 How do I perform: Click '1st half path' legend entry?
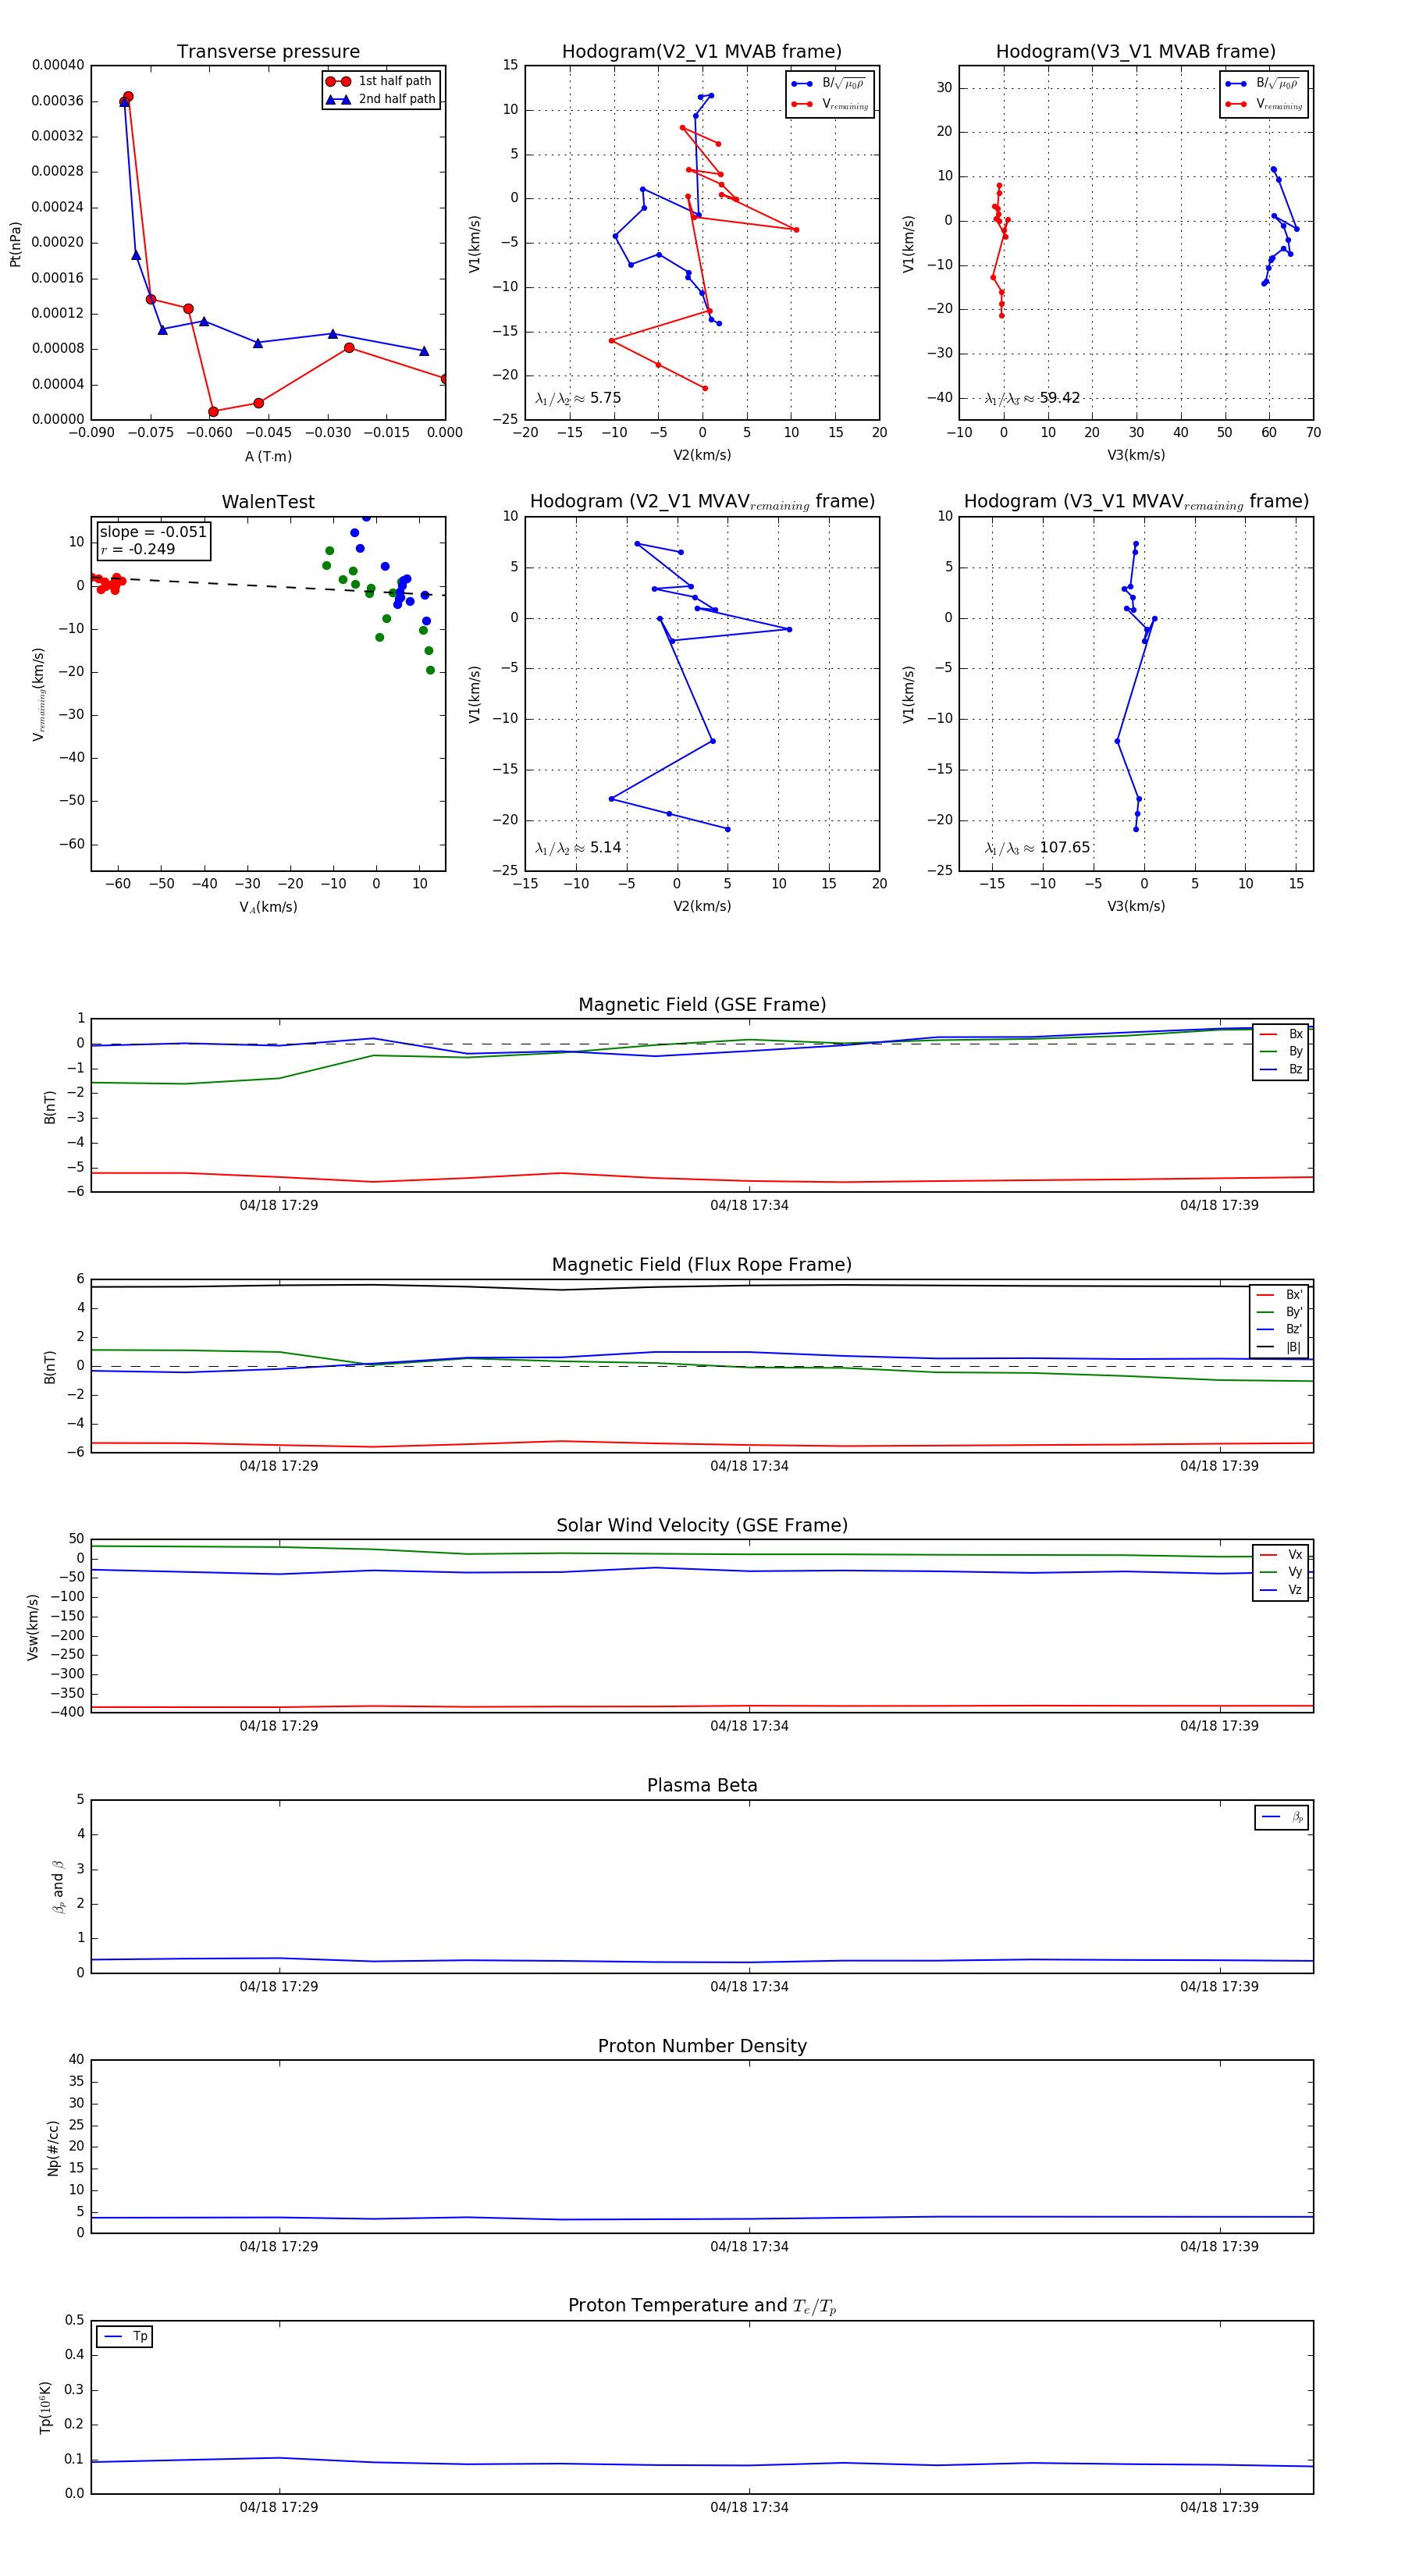381,81
